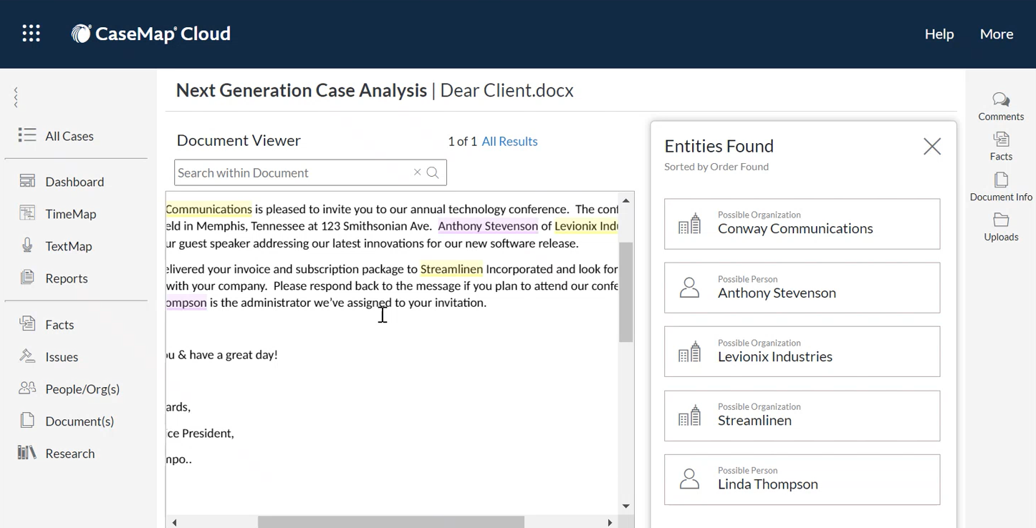The height and width of the screenshot is (528, 1036).
Task: Go to All Cases
Action: (69, 136)
